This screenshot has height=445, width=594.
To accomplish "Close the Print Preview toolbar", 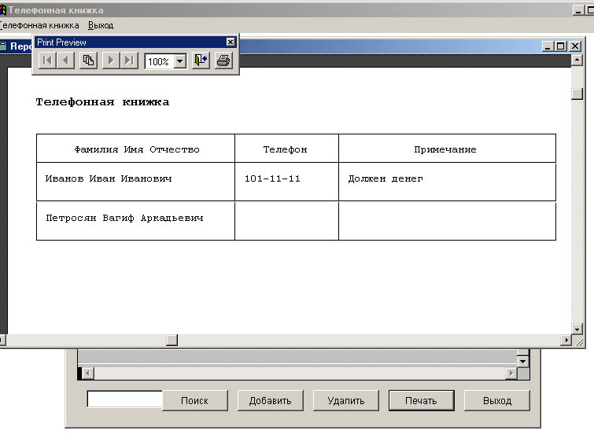I will pos(231,42).
